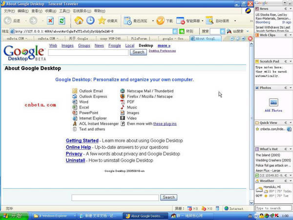Screen dimensions: 293x220
Task: Open the Uninstall link
Action: tap(76, 160)
